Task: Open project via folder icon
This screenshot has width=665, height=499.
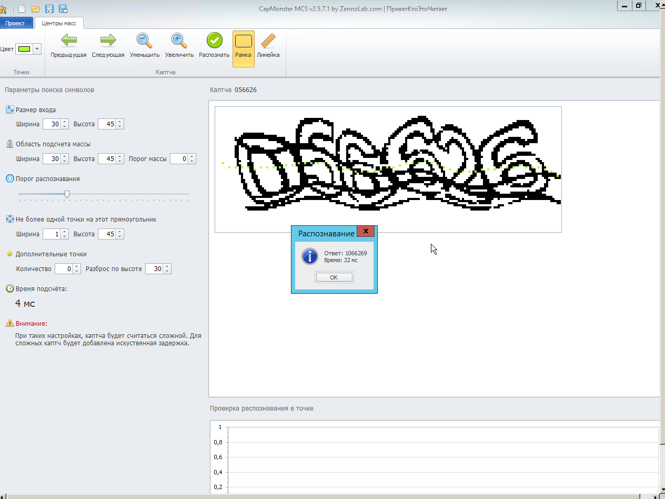Action: coord(36,8)
